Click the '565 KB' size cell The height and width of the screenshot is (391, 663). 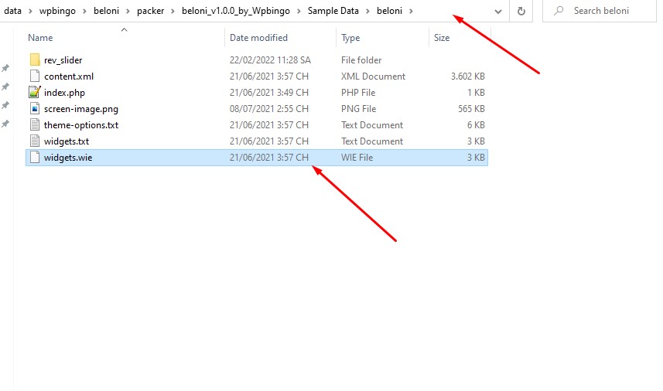(x=471, y=108)
